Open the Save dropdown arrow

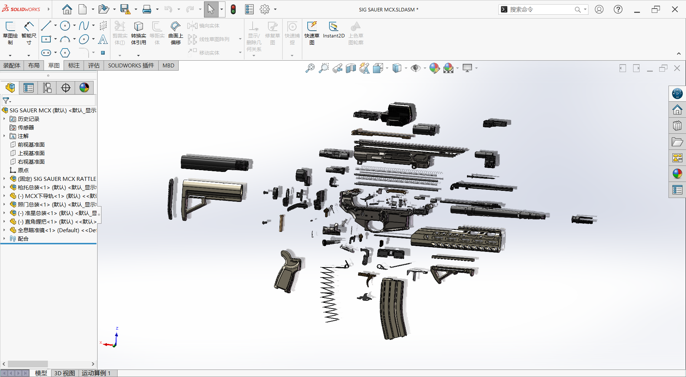click(x=136, y=10)
